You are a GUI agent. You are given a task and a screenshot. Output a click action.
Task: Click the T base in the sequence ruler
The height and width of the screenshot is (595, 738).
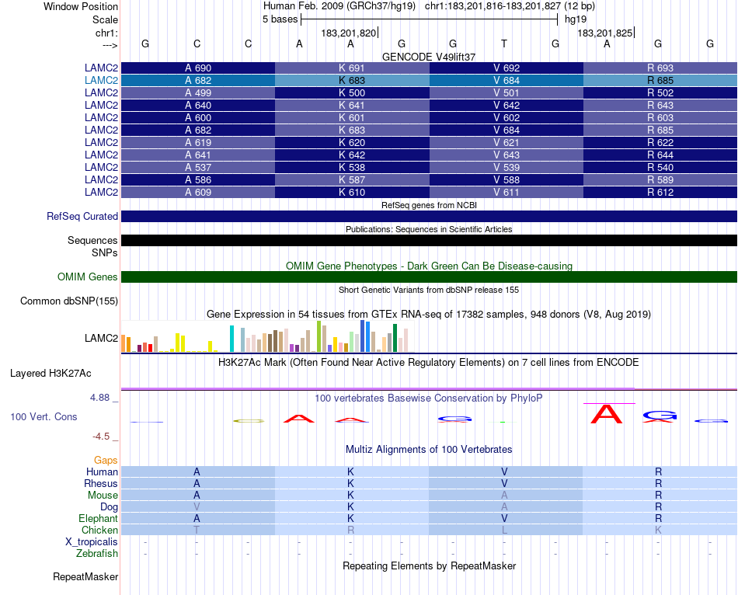504,43
